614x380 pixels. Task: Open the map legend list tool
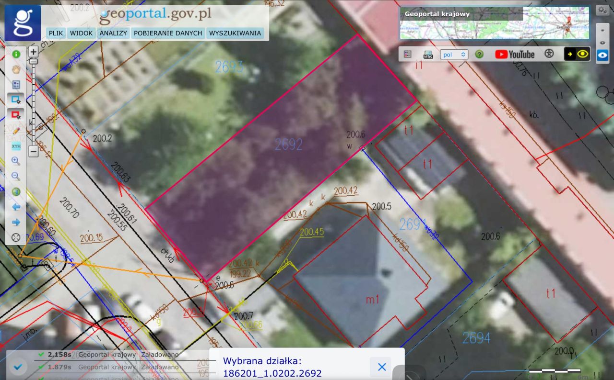tap(16, 85)
